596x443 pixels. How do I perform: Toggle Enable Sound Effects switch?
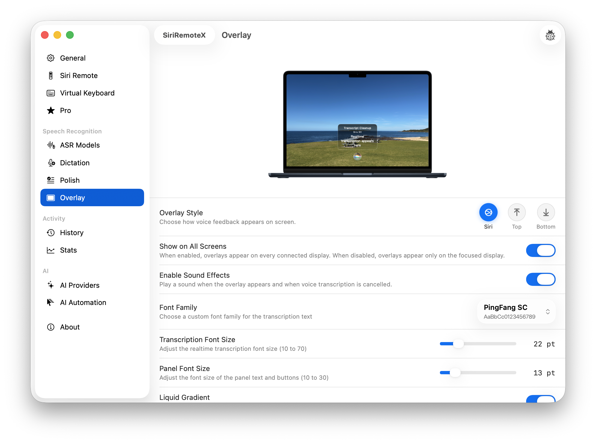click(x=541, y=279)
